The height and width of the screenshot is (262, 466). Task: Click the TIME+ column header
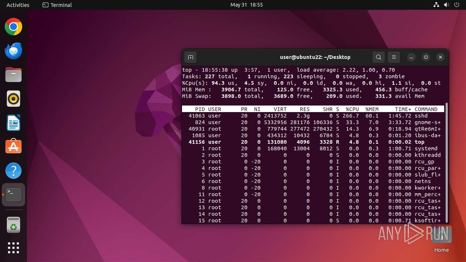pos(403,109)
